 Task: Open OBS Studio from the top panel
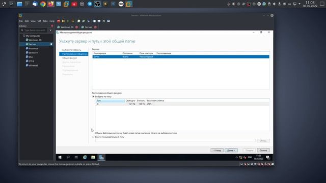[97, 4]
